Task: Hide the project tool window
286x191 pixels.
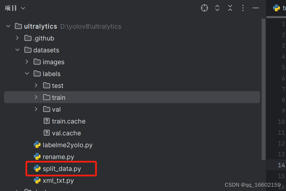Action: [x=256, y=8]
